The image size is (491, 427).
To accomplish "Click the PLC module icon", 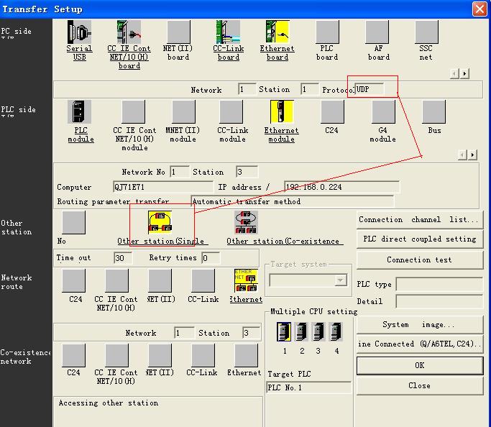I will point(80,112).
